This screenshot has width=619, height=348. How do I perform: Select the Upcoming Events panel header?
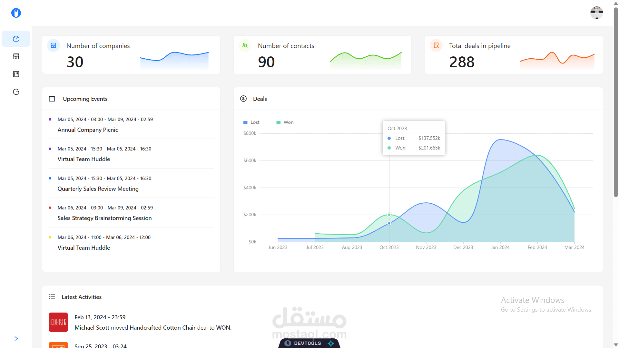coord(85,99)
